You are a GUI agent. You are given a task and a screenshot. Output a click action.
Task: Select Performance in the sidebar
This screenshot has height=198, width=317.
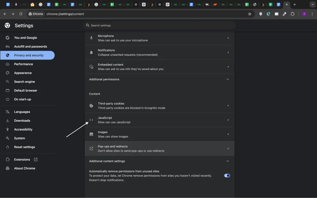23,64
